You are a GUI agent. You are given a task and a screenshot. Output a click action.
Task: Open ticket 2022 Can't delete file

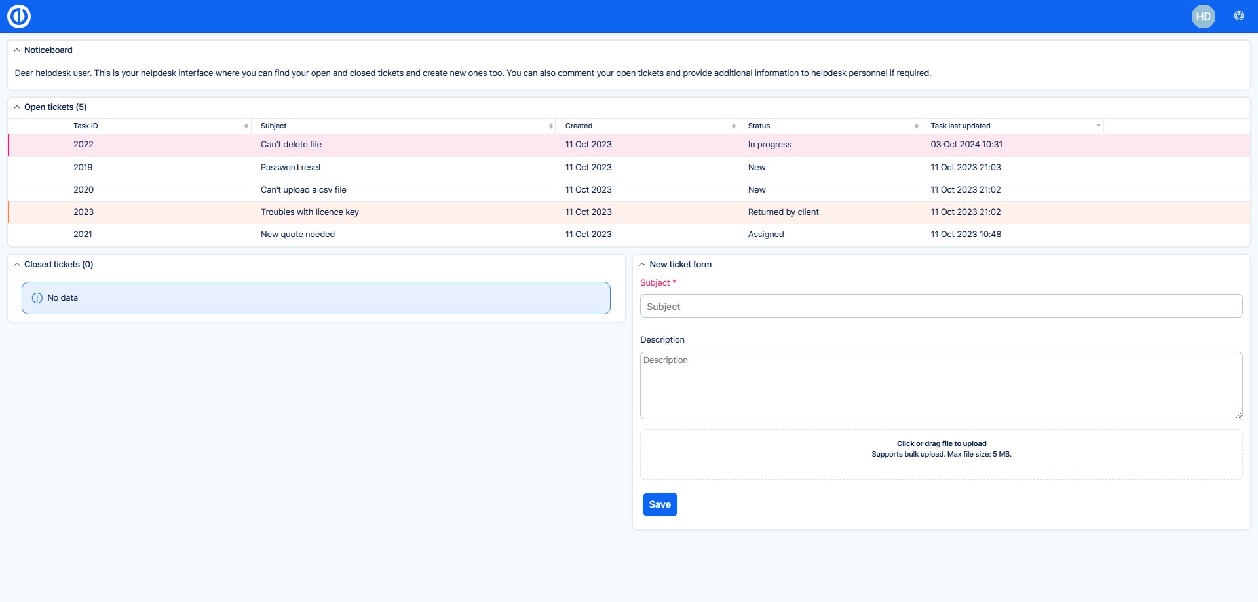pyautogui.click(x=291, y=145)
